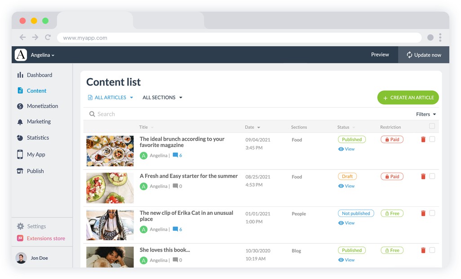Click the browser reload icon
Screen dimensions: 461x279
pyautogui.click(x=48, y=38)
